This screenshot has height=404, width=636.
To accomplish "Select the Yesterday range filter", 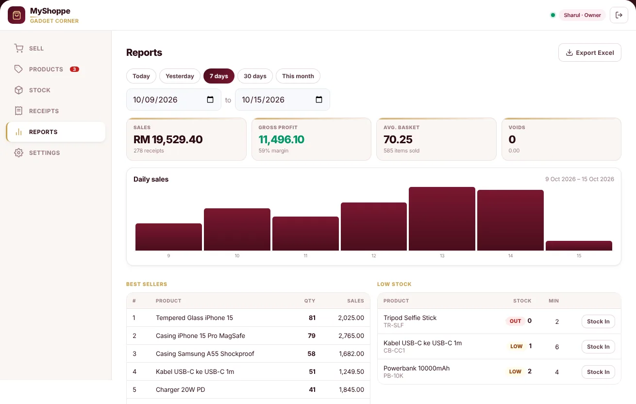I will [180, 76].
